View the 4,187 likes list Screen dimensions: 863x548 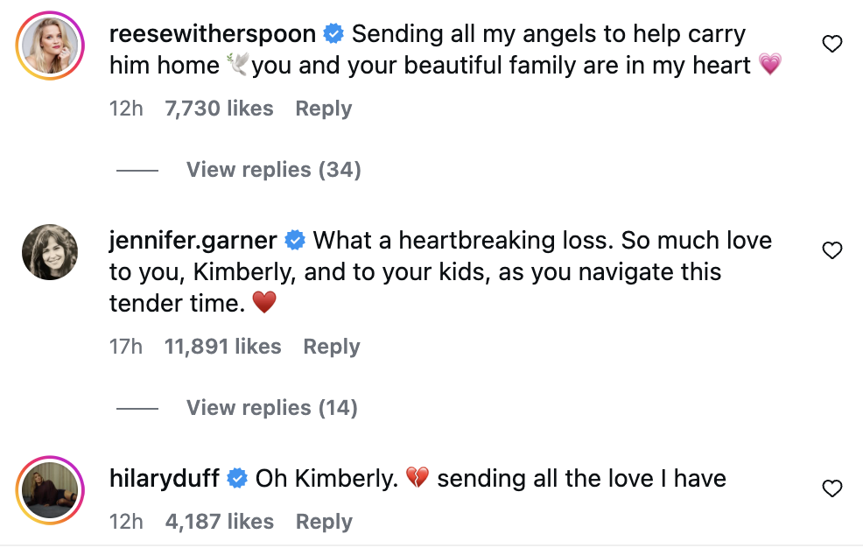[219, 522]
